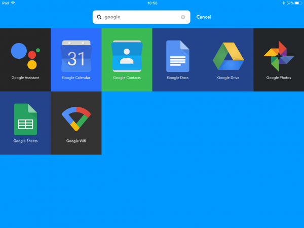The height and width of the screenshot is (228, 304).
Task: Tap the Bluetooth status bar icon
Action: coord(283,3)
